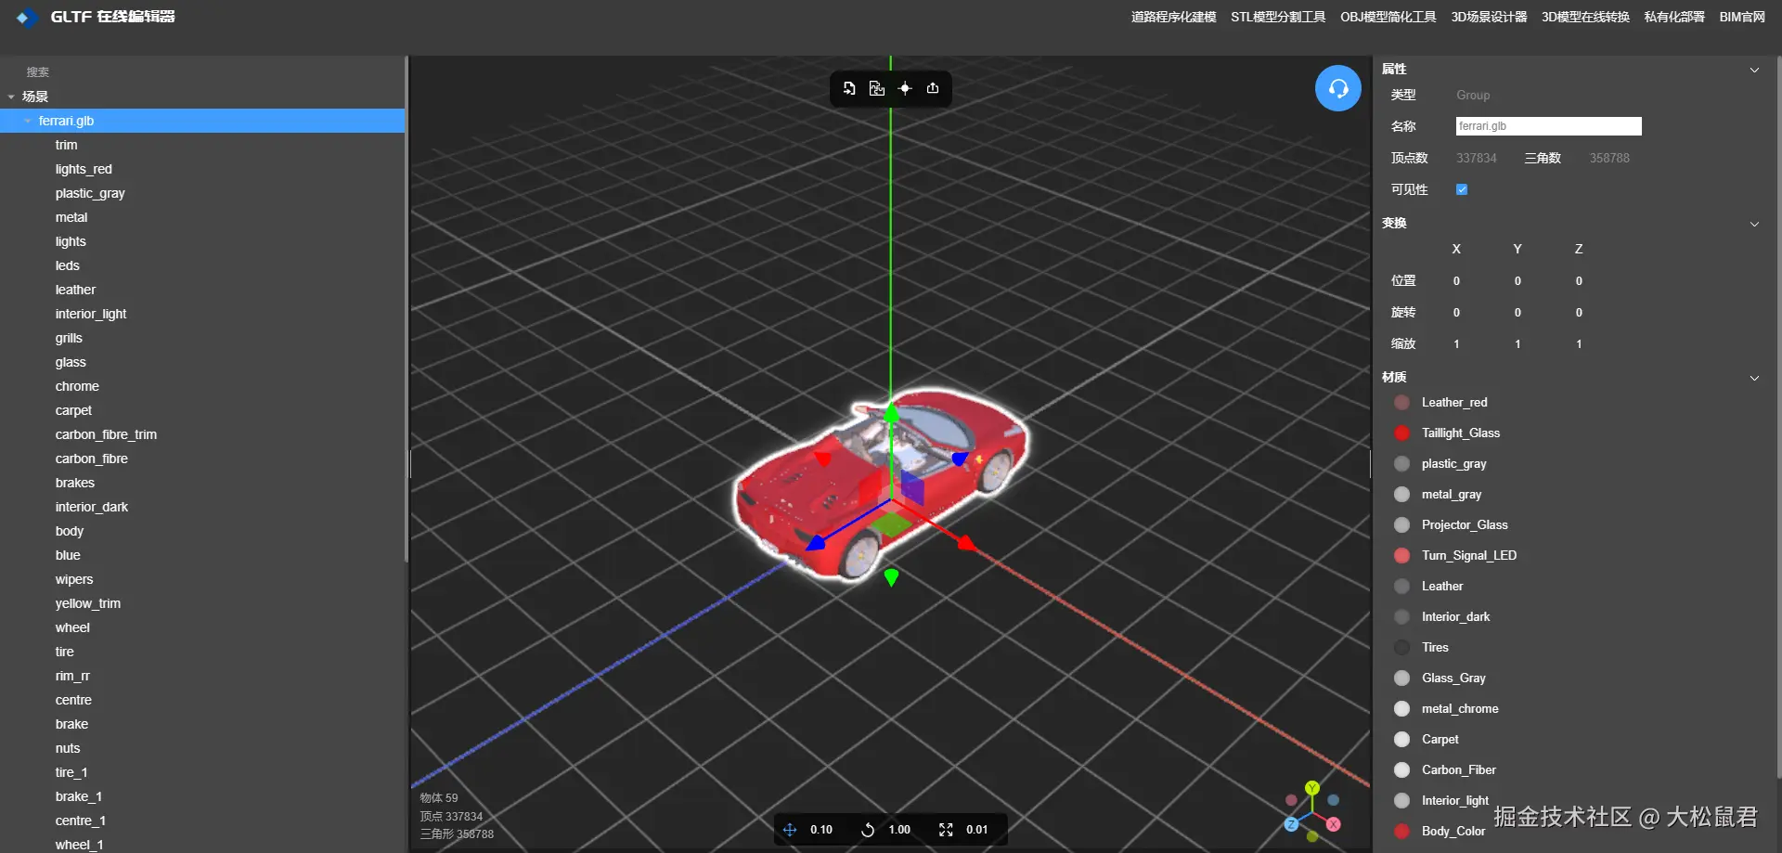
Task: Click the rotation Y value field
Action: click(1517, 313)
